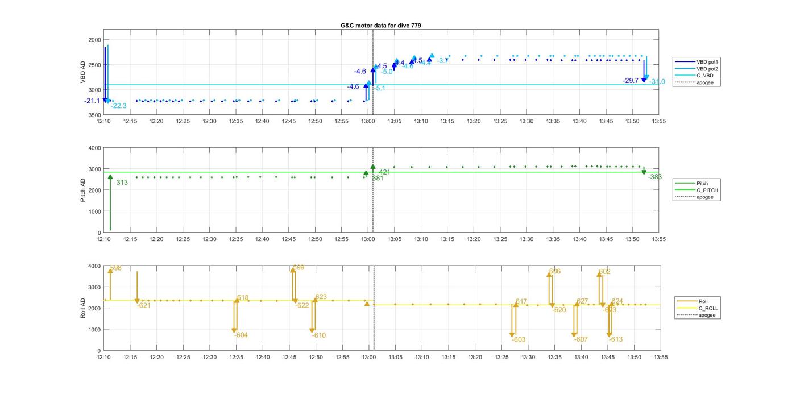Click the '-5.0' VBD annotation
This screenshot has width=796, height=394.
tap(387, 72)
